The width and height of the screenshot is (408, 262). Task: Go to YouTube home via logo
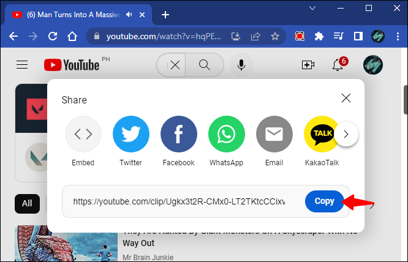[x=72, y=65]
